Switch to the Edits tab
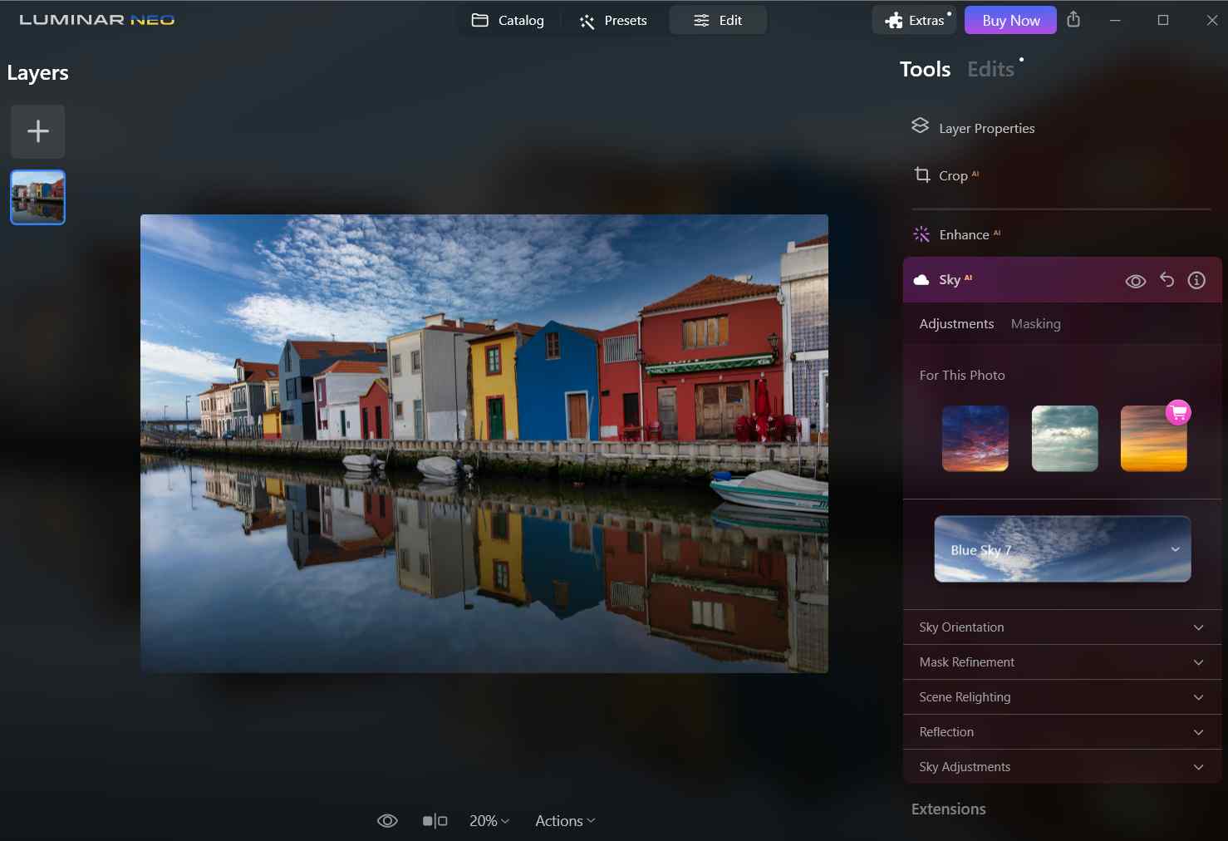 [x=990, y=70]
